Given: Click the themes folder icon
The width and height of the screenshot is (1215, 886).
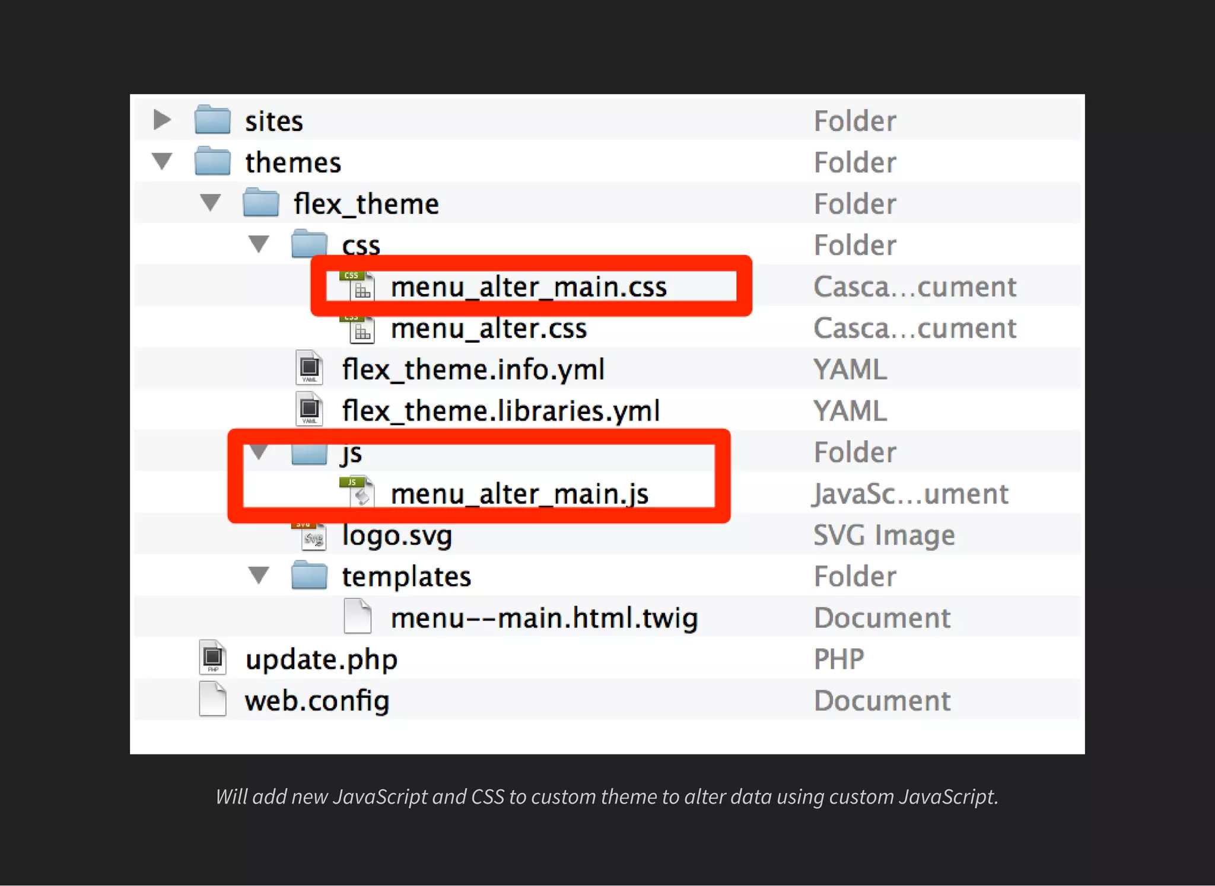Looking at the screenshot, I should tap(212, 161).
